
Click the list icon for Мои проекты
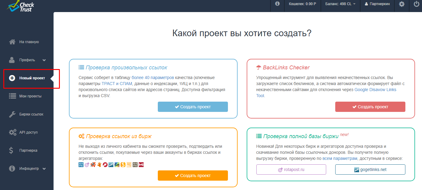(x=12, y=96)
